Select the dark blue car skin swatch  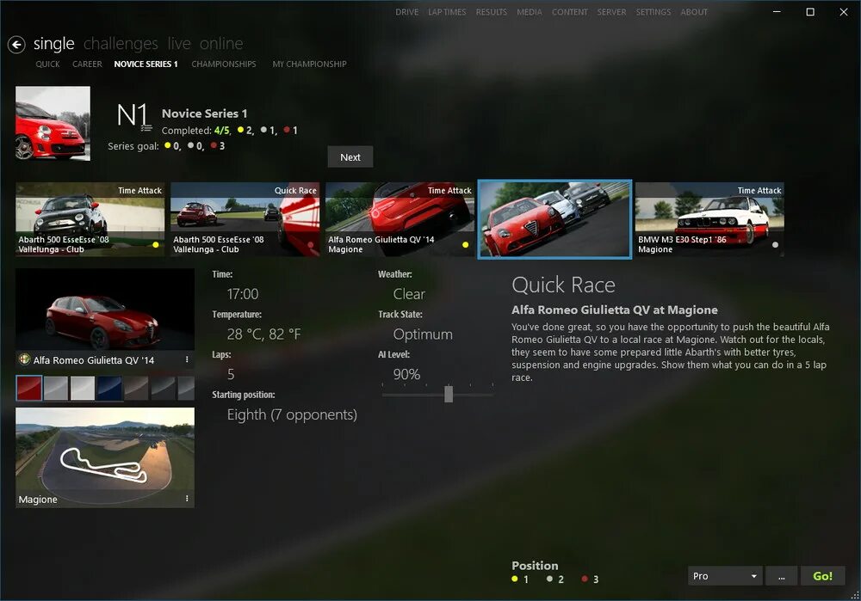[110, 389]
